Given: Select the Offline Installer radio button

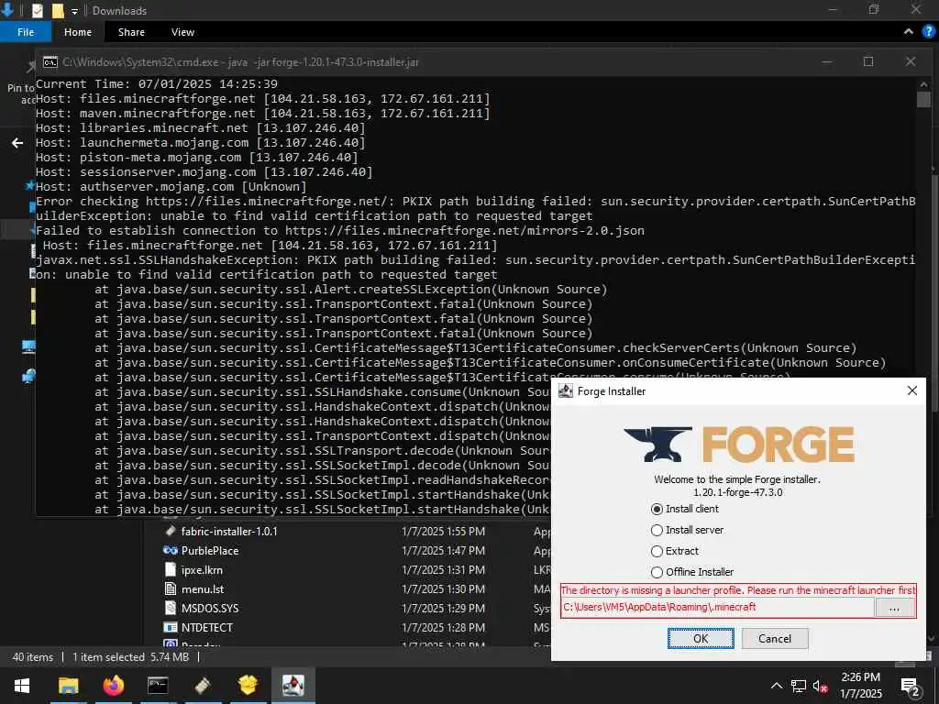Looking at the screenshot, I should (657, 572).
